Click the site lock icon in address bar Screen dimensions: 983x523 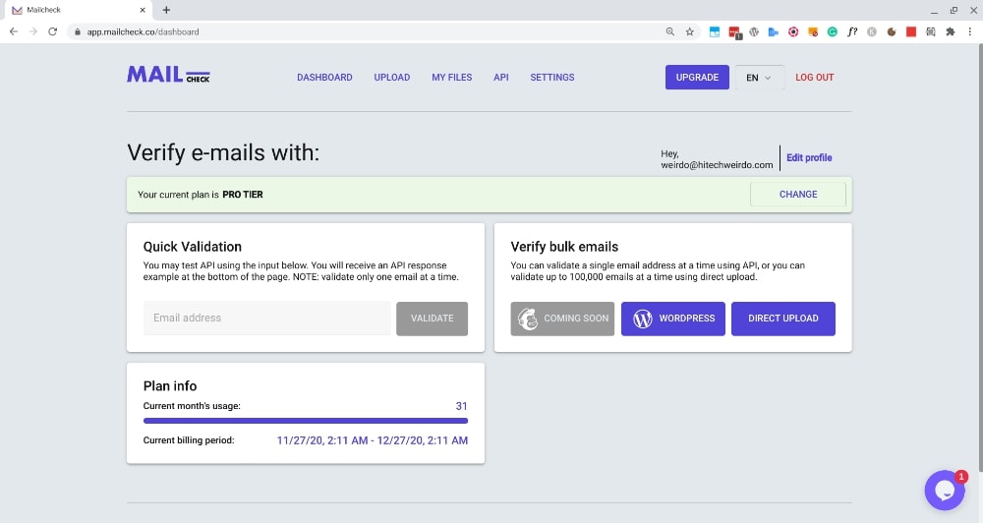pos(77,31)
